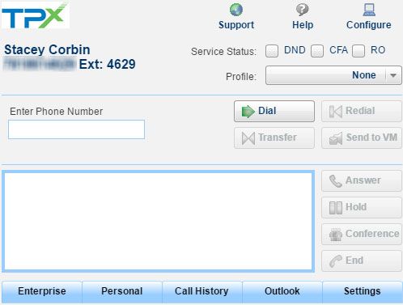Check the RO checkbox
This screenshot has height=305, width=403.
click(358, 51)
